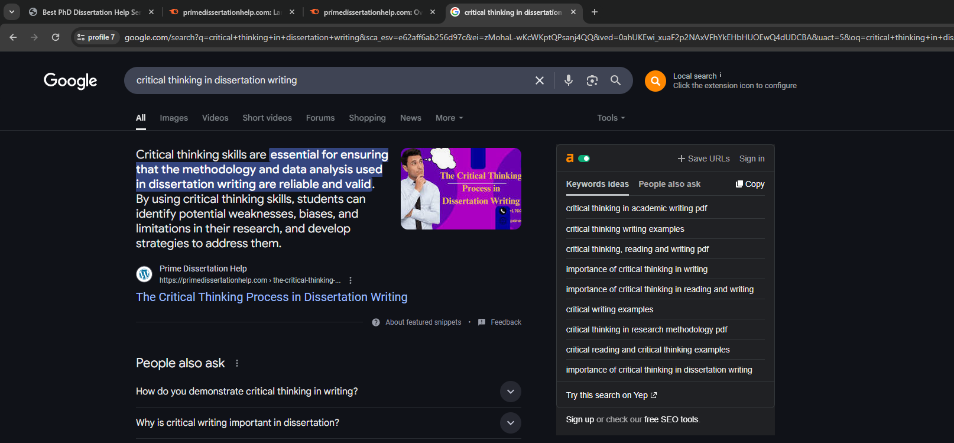
Task: Click Save URLs in the SEO panel
Action: click(703, 159)
